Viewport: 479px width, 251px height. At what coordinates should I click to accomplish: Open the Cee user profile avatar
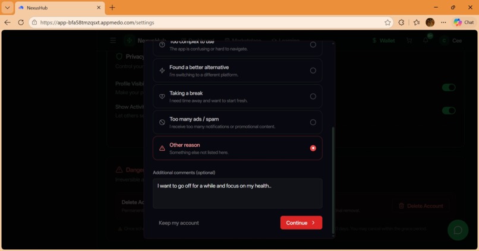(x=444, y=40)
